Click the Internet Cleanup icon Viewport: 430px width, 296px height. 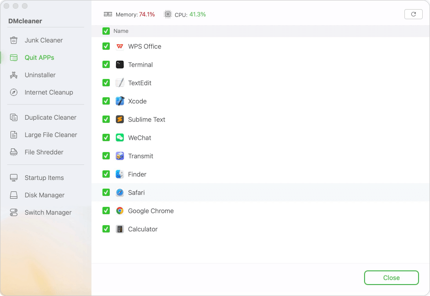click(14, 92)
